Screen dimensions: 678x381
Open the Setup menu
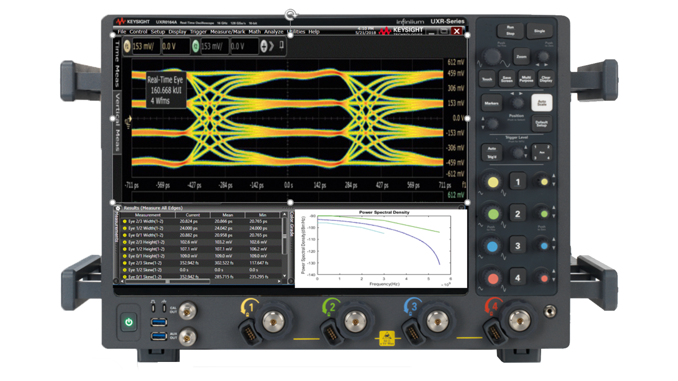pyautogui.click(x=158, y=32)
